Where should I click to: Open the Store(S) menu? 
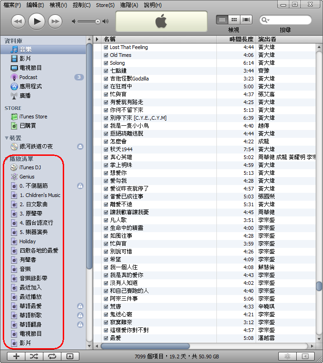105,5
